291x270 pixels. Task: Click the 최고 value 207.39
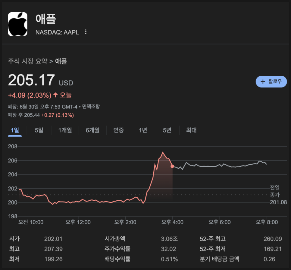(53, 249)
